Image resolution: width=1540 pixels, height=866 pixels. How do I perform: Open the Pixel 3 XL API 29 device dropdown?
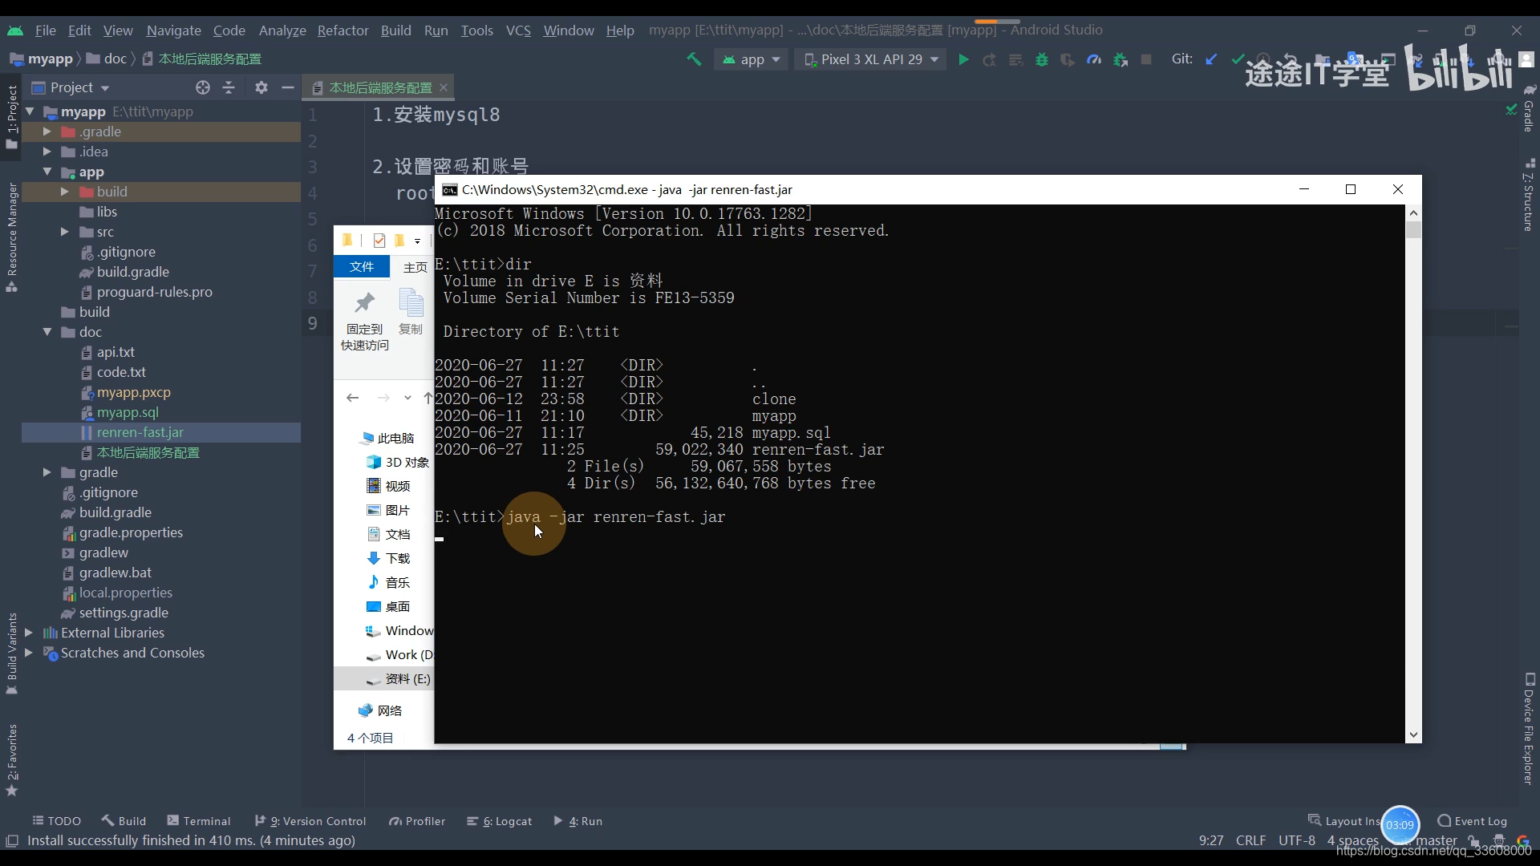(870, 59)
